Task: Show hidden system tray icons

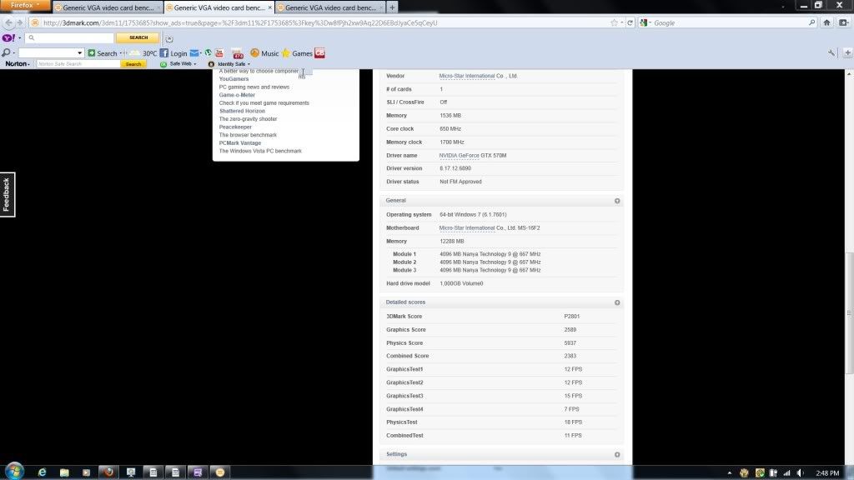Action: (x=729, y=473)
